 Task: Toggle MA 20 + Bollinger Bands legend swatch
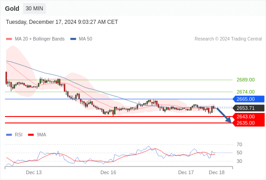(x=9, y=39)
